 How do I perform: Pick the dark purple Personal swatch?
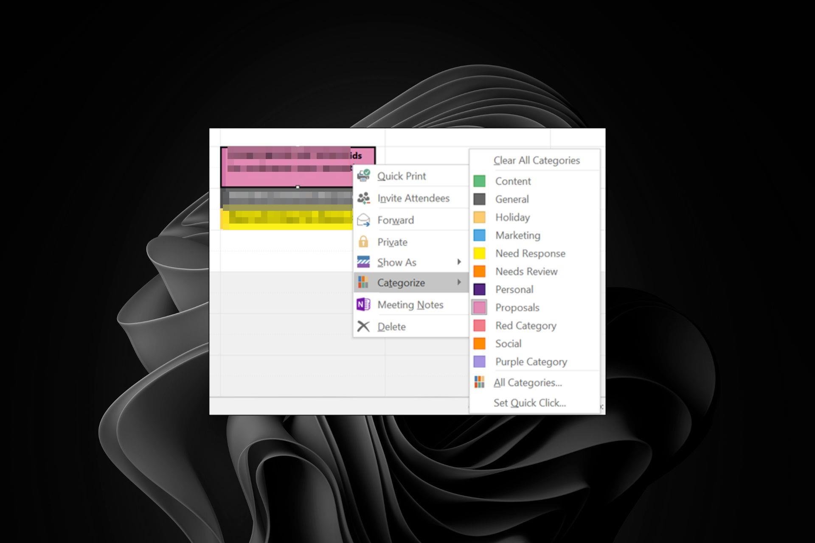click(479, 289)
